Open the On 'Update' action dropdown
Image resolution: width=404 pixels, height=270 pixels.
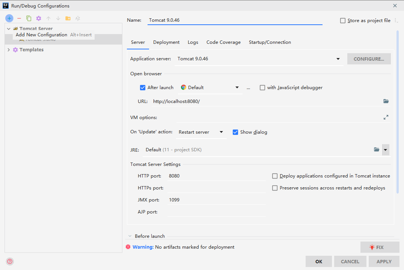point(221,132)
